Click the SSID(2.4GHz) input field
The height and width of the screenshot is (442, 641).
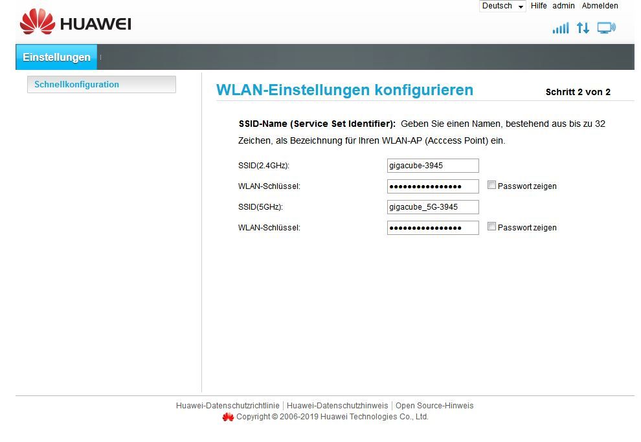point(433,166)
